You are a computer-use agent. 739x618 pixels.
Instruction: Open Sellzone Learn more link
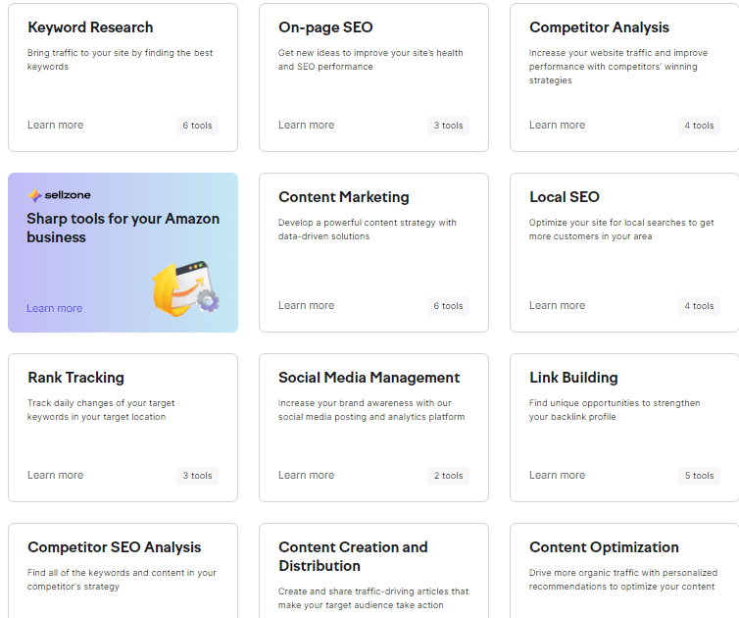54,308
